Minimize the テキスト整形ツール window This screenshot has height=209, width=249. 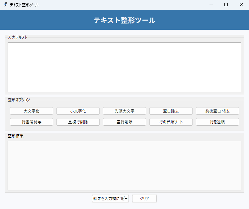coord(211,5)
